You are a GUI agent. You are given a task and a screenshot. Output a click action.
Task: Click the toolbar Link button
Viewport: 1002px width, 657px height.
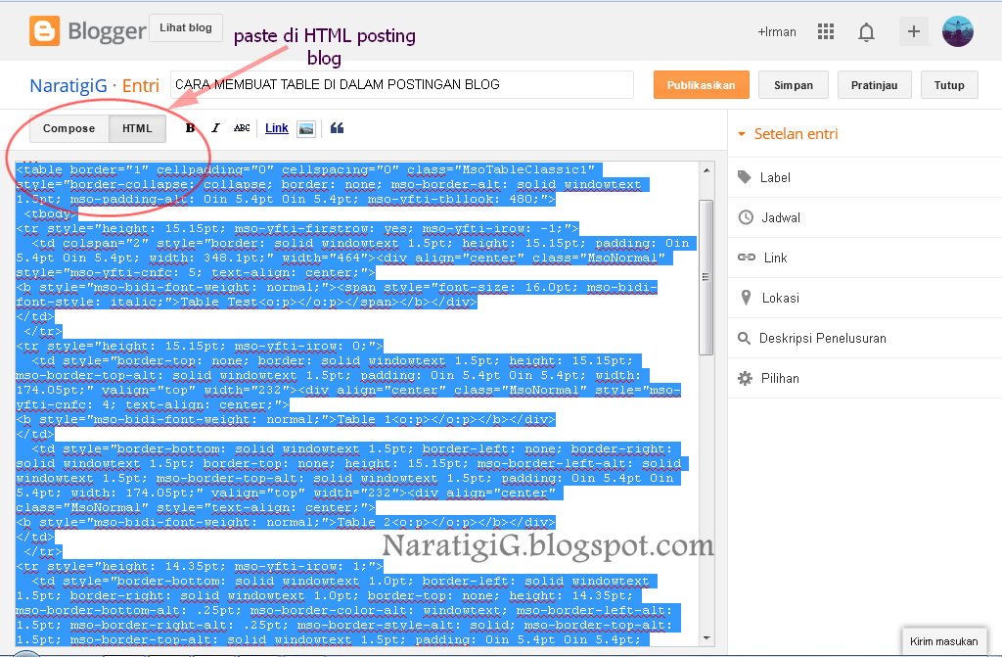click(277, 128)
